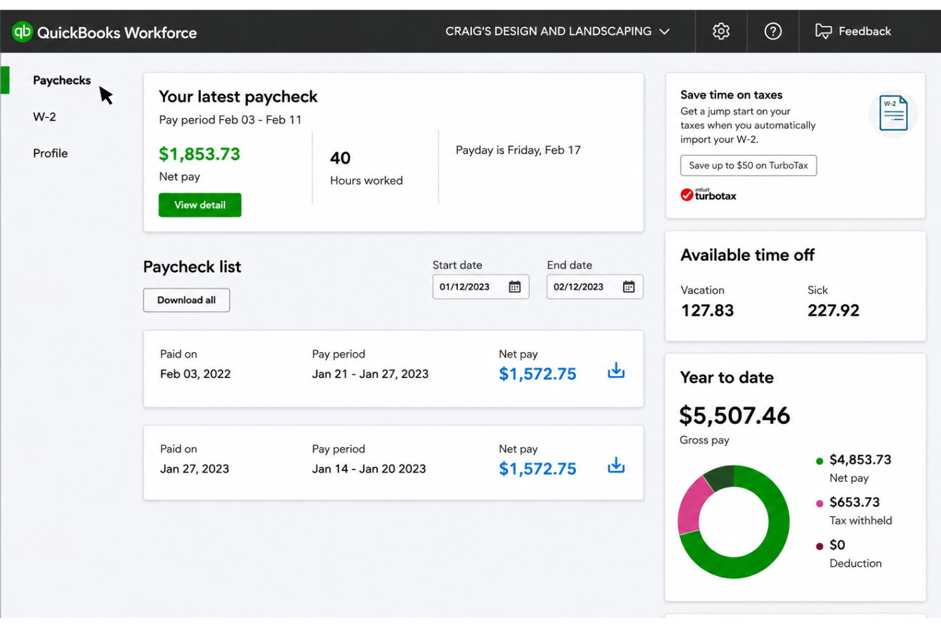This screenshot has height=628, width=941.
Task: Open the settings gear icon
Action: 721,31
